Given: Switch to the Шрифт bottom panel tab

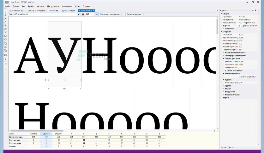Looking at the screenshot, I should pos(224,147).
